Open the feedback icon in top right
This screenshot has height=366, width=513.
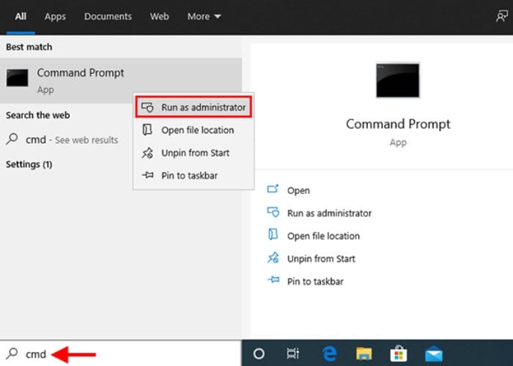[x=501, y=16]
